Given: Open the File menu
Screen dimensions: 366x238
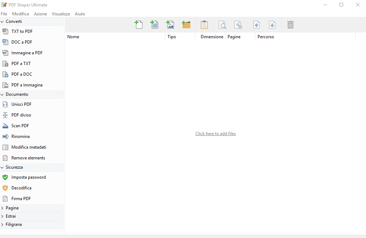Looking at the screenshot, I should [x=4, y=14].
